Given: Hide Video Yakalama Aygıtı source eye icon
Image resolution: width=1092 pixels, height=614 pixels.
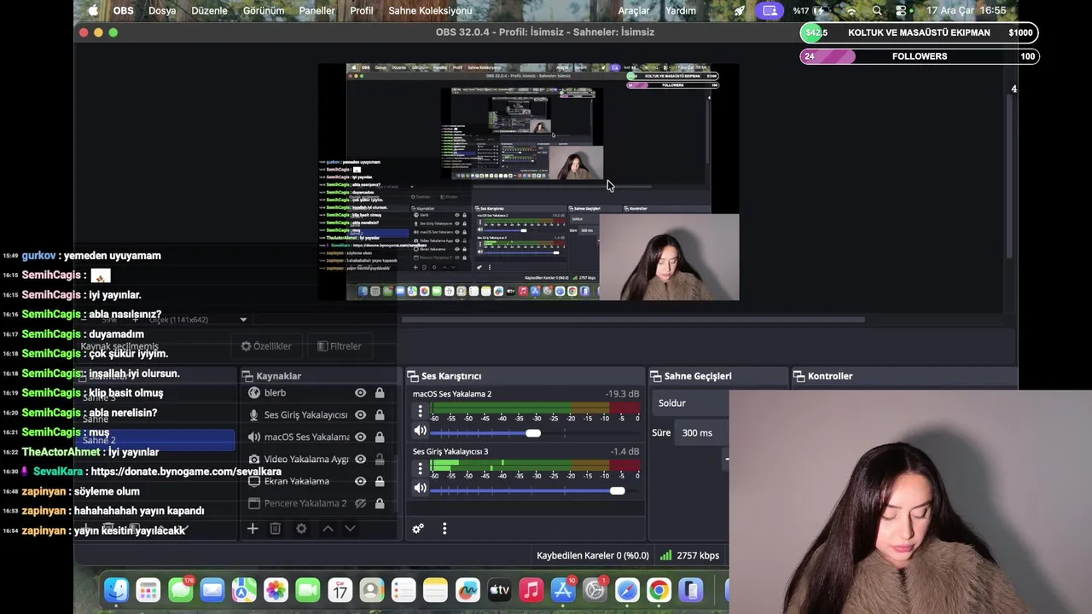Looking at the screenshot, I should click(x=360, y=460).
